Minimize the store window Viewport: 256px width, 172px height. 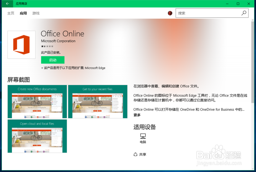227,4
